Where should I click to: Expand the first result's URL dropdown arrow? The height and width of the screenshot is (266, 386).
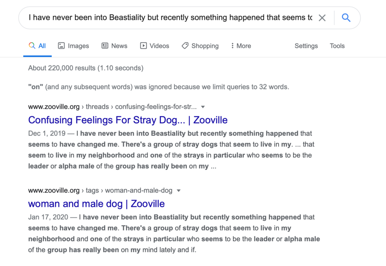203,107
